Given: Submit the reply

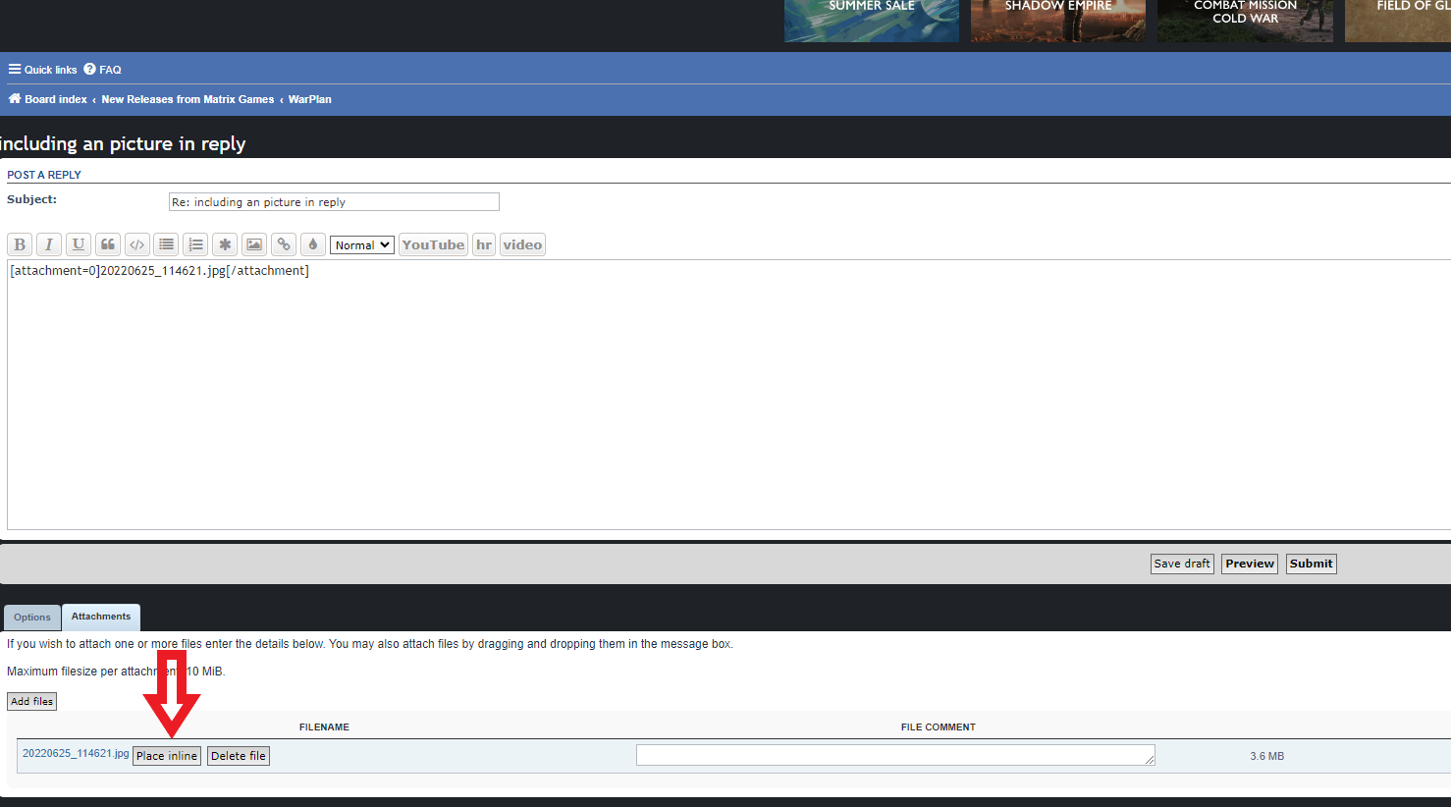Looking at the screenshot, I should pos(1312,564).
